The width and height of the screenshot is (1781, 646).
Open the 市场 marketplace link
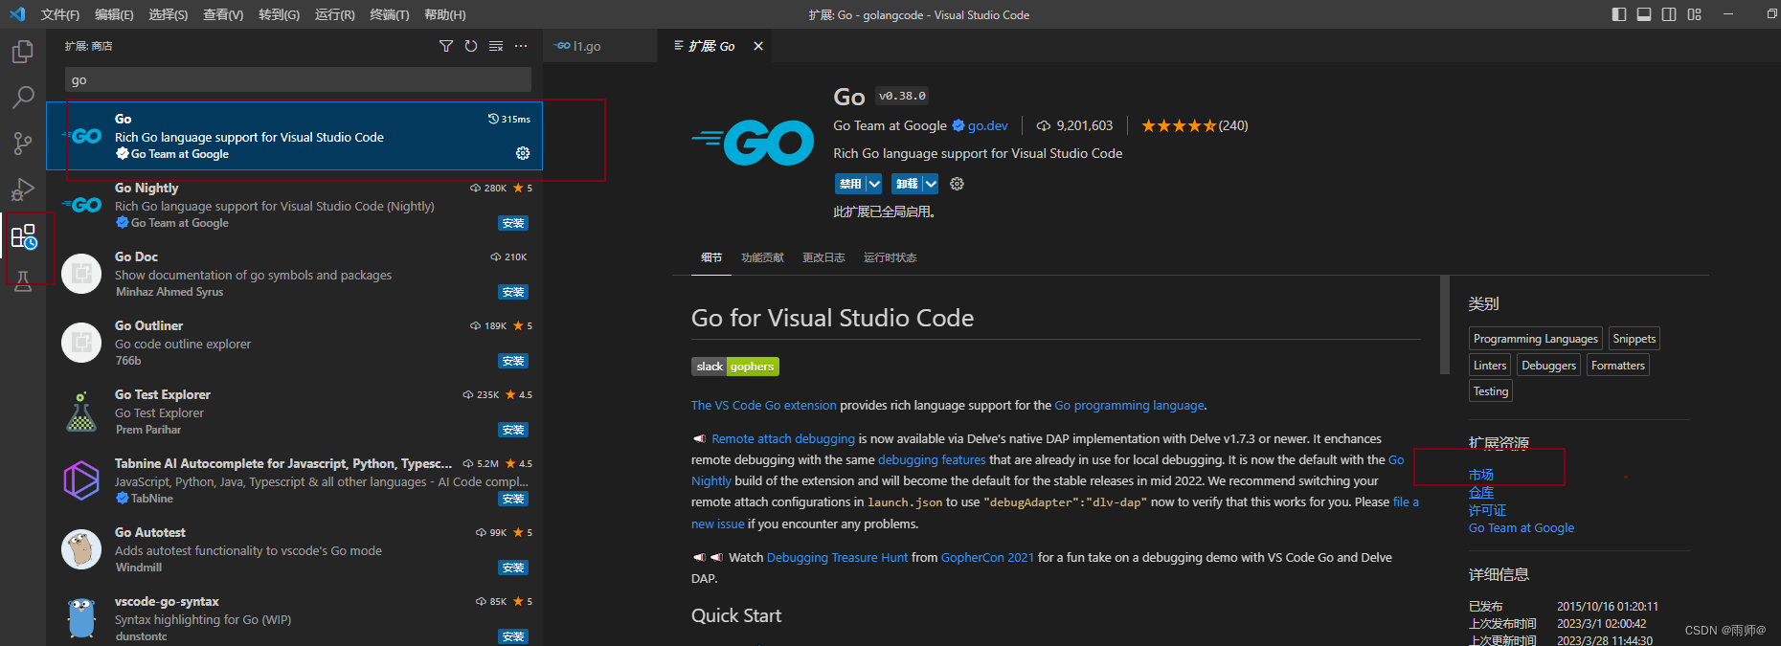[x=1481, y=475]
